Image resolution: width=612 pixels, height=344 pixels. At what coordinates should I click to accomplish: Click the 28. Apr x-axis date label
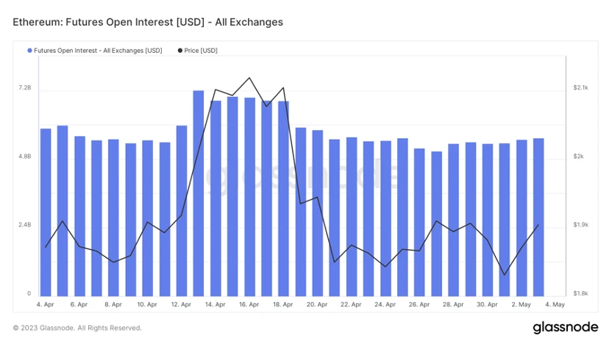coord(454,304)
